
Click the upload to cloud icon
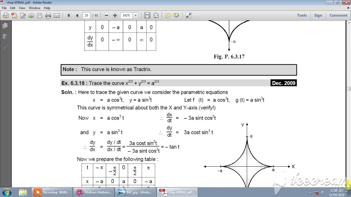coord(31,16)
